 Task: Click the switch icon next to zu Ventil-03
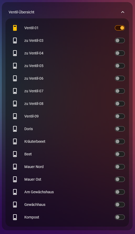15,40
